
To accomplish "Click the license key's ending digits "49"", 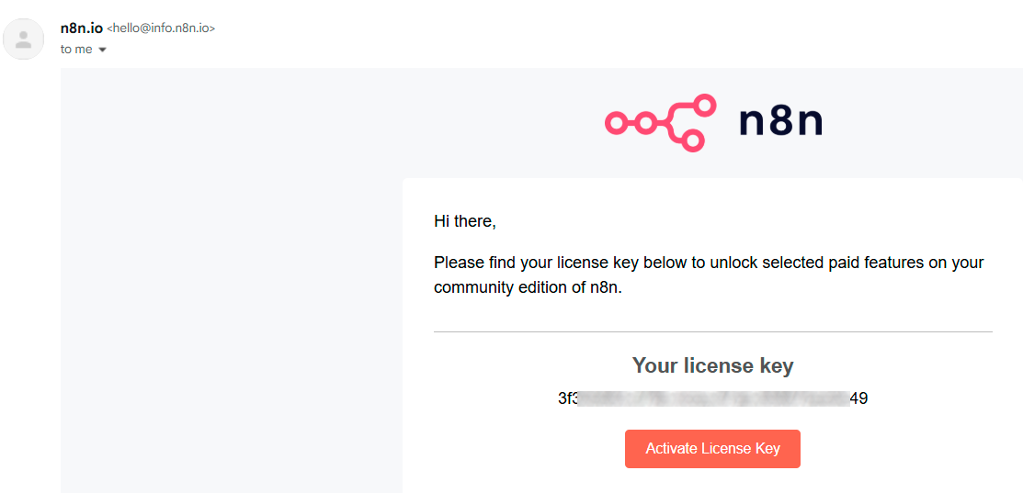I will point(858,398).
